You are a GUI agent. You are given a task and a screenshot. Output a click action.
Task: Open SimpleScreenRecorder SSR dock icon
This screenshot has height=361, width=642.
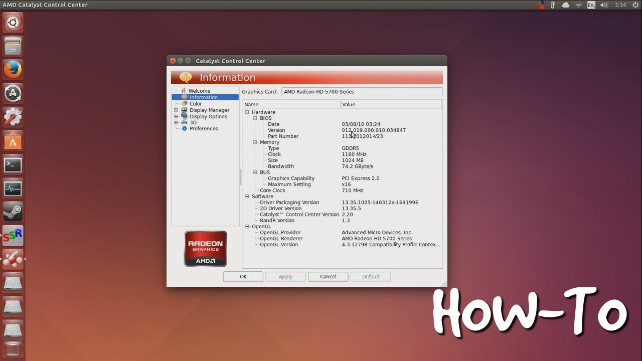pyautogui.click(x=13, y=236)
